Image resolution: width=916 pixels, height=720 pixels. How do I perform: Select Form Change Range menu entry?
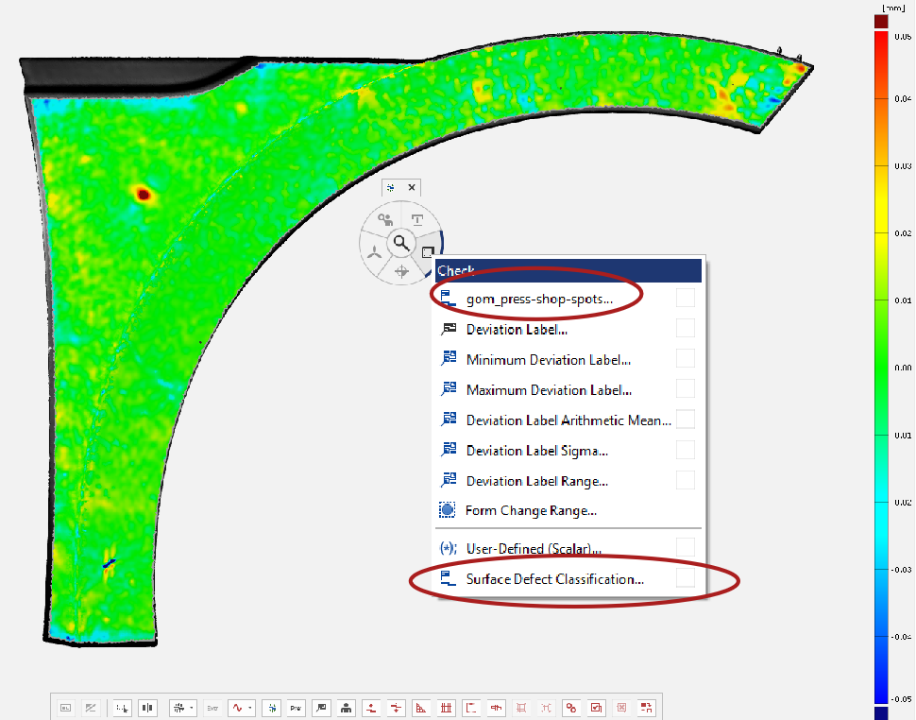tap(531, 510)
